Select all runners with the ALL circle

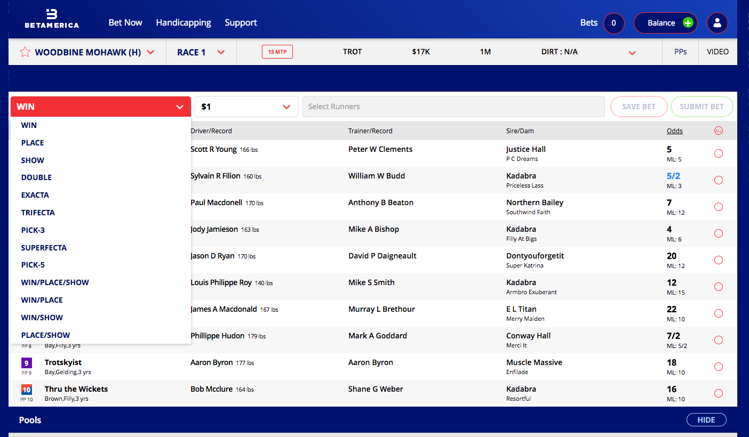[x=718, y=131]
